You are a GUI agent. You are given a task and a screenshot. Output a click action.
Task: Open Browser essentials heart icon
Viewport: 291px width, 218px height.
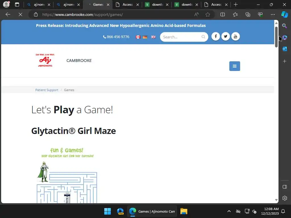coord(260,14)
